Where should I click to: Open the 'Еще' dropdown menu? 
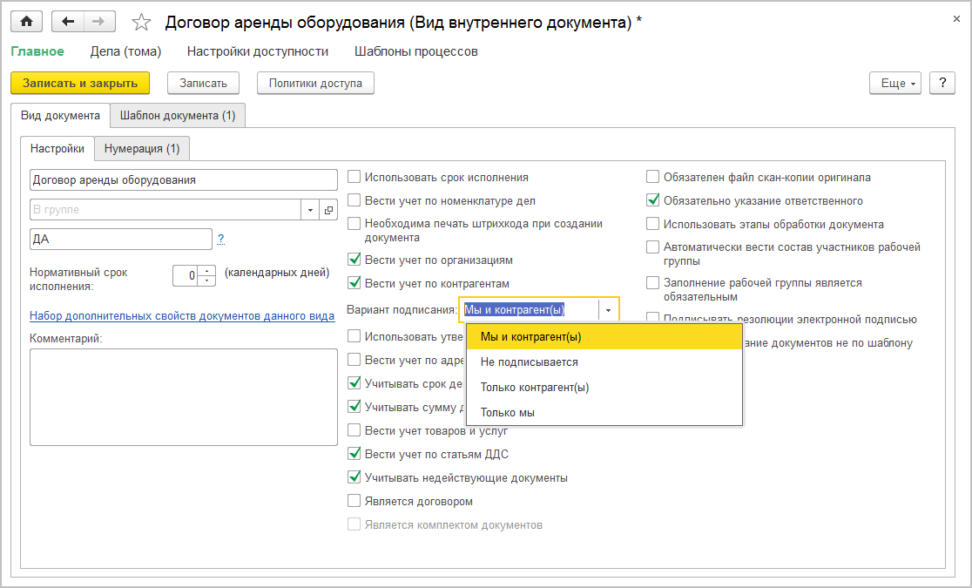(x=894, y=83)
